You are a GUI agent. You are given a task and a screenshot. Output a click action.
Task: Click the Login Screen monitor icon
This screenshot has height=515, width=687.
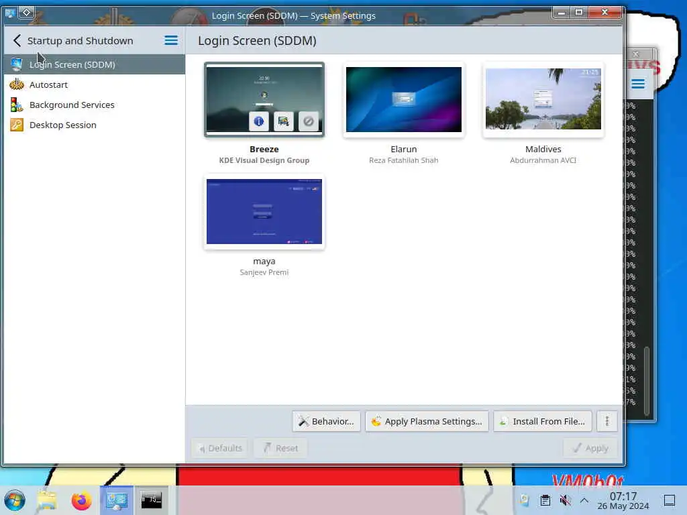tap(17, 64)
